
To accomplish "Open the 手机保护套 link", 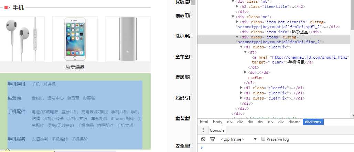I will (x=77, y=119).
